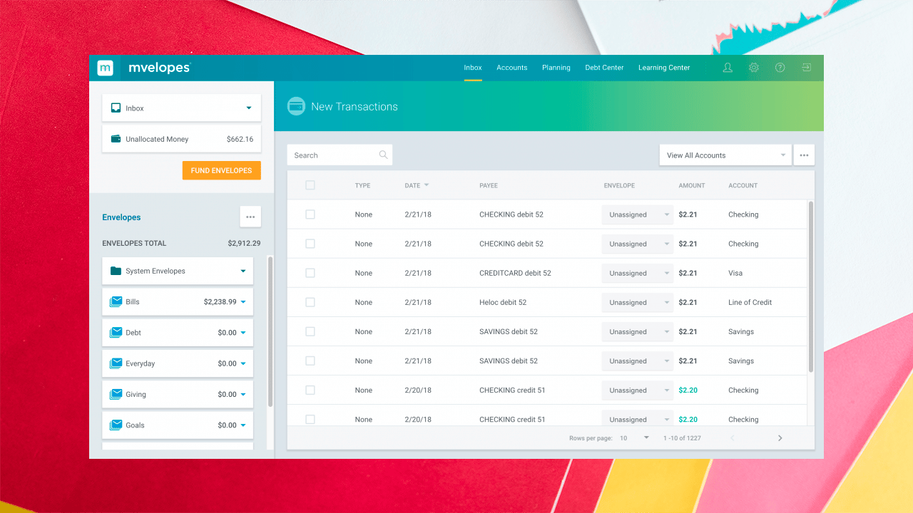The width and height of the screenshot is (913, 513).
Task: Click the Goals envelope icon
Action: coord(116,425)
